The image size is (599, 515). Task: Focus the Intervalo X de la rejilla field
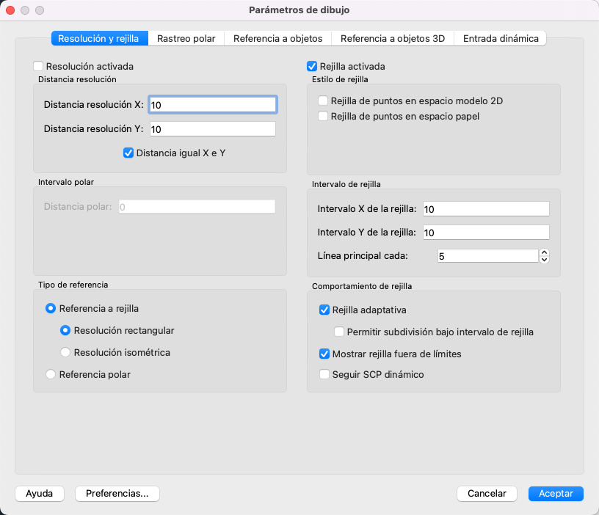485,209
